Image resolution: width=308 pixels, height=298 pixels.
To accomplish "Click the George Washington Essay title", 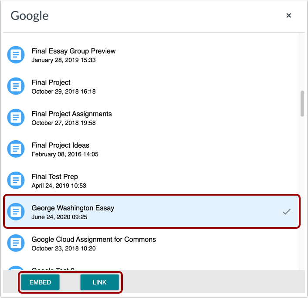I will tap(73, 208).
